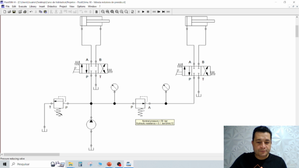Viewport: 299px width, 168px height.
Task: Click the horizontal scrollbar left arrow
Action: pos(2,154)
